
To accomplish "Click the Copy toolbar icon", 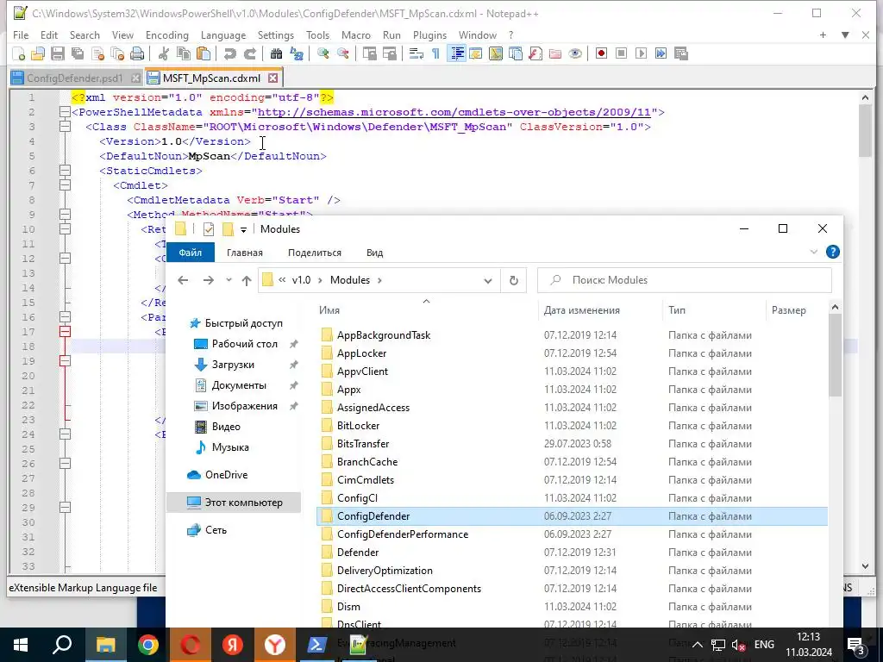I will click(x=184, y=53).
